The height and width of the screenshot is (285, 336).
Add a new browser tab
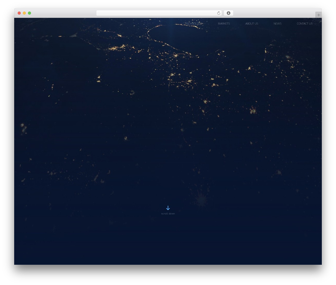(x=318, y=15)
